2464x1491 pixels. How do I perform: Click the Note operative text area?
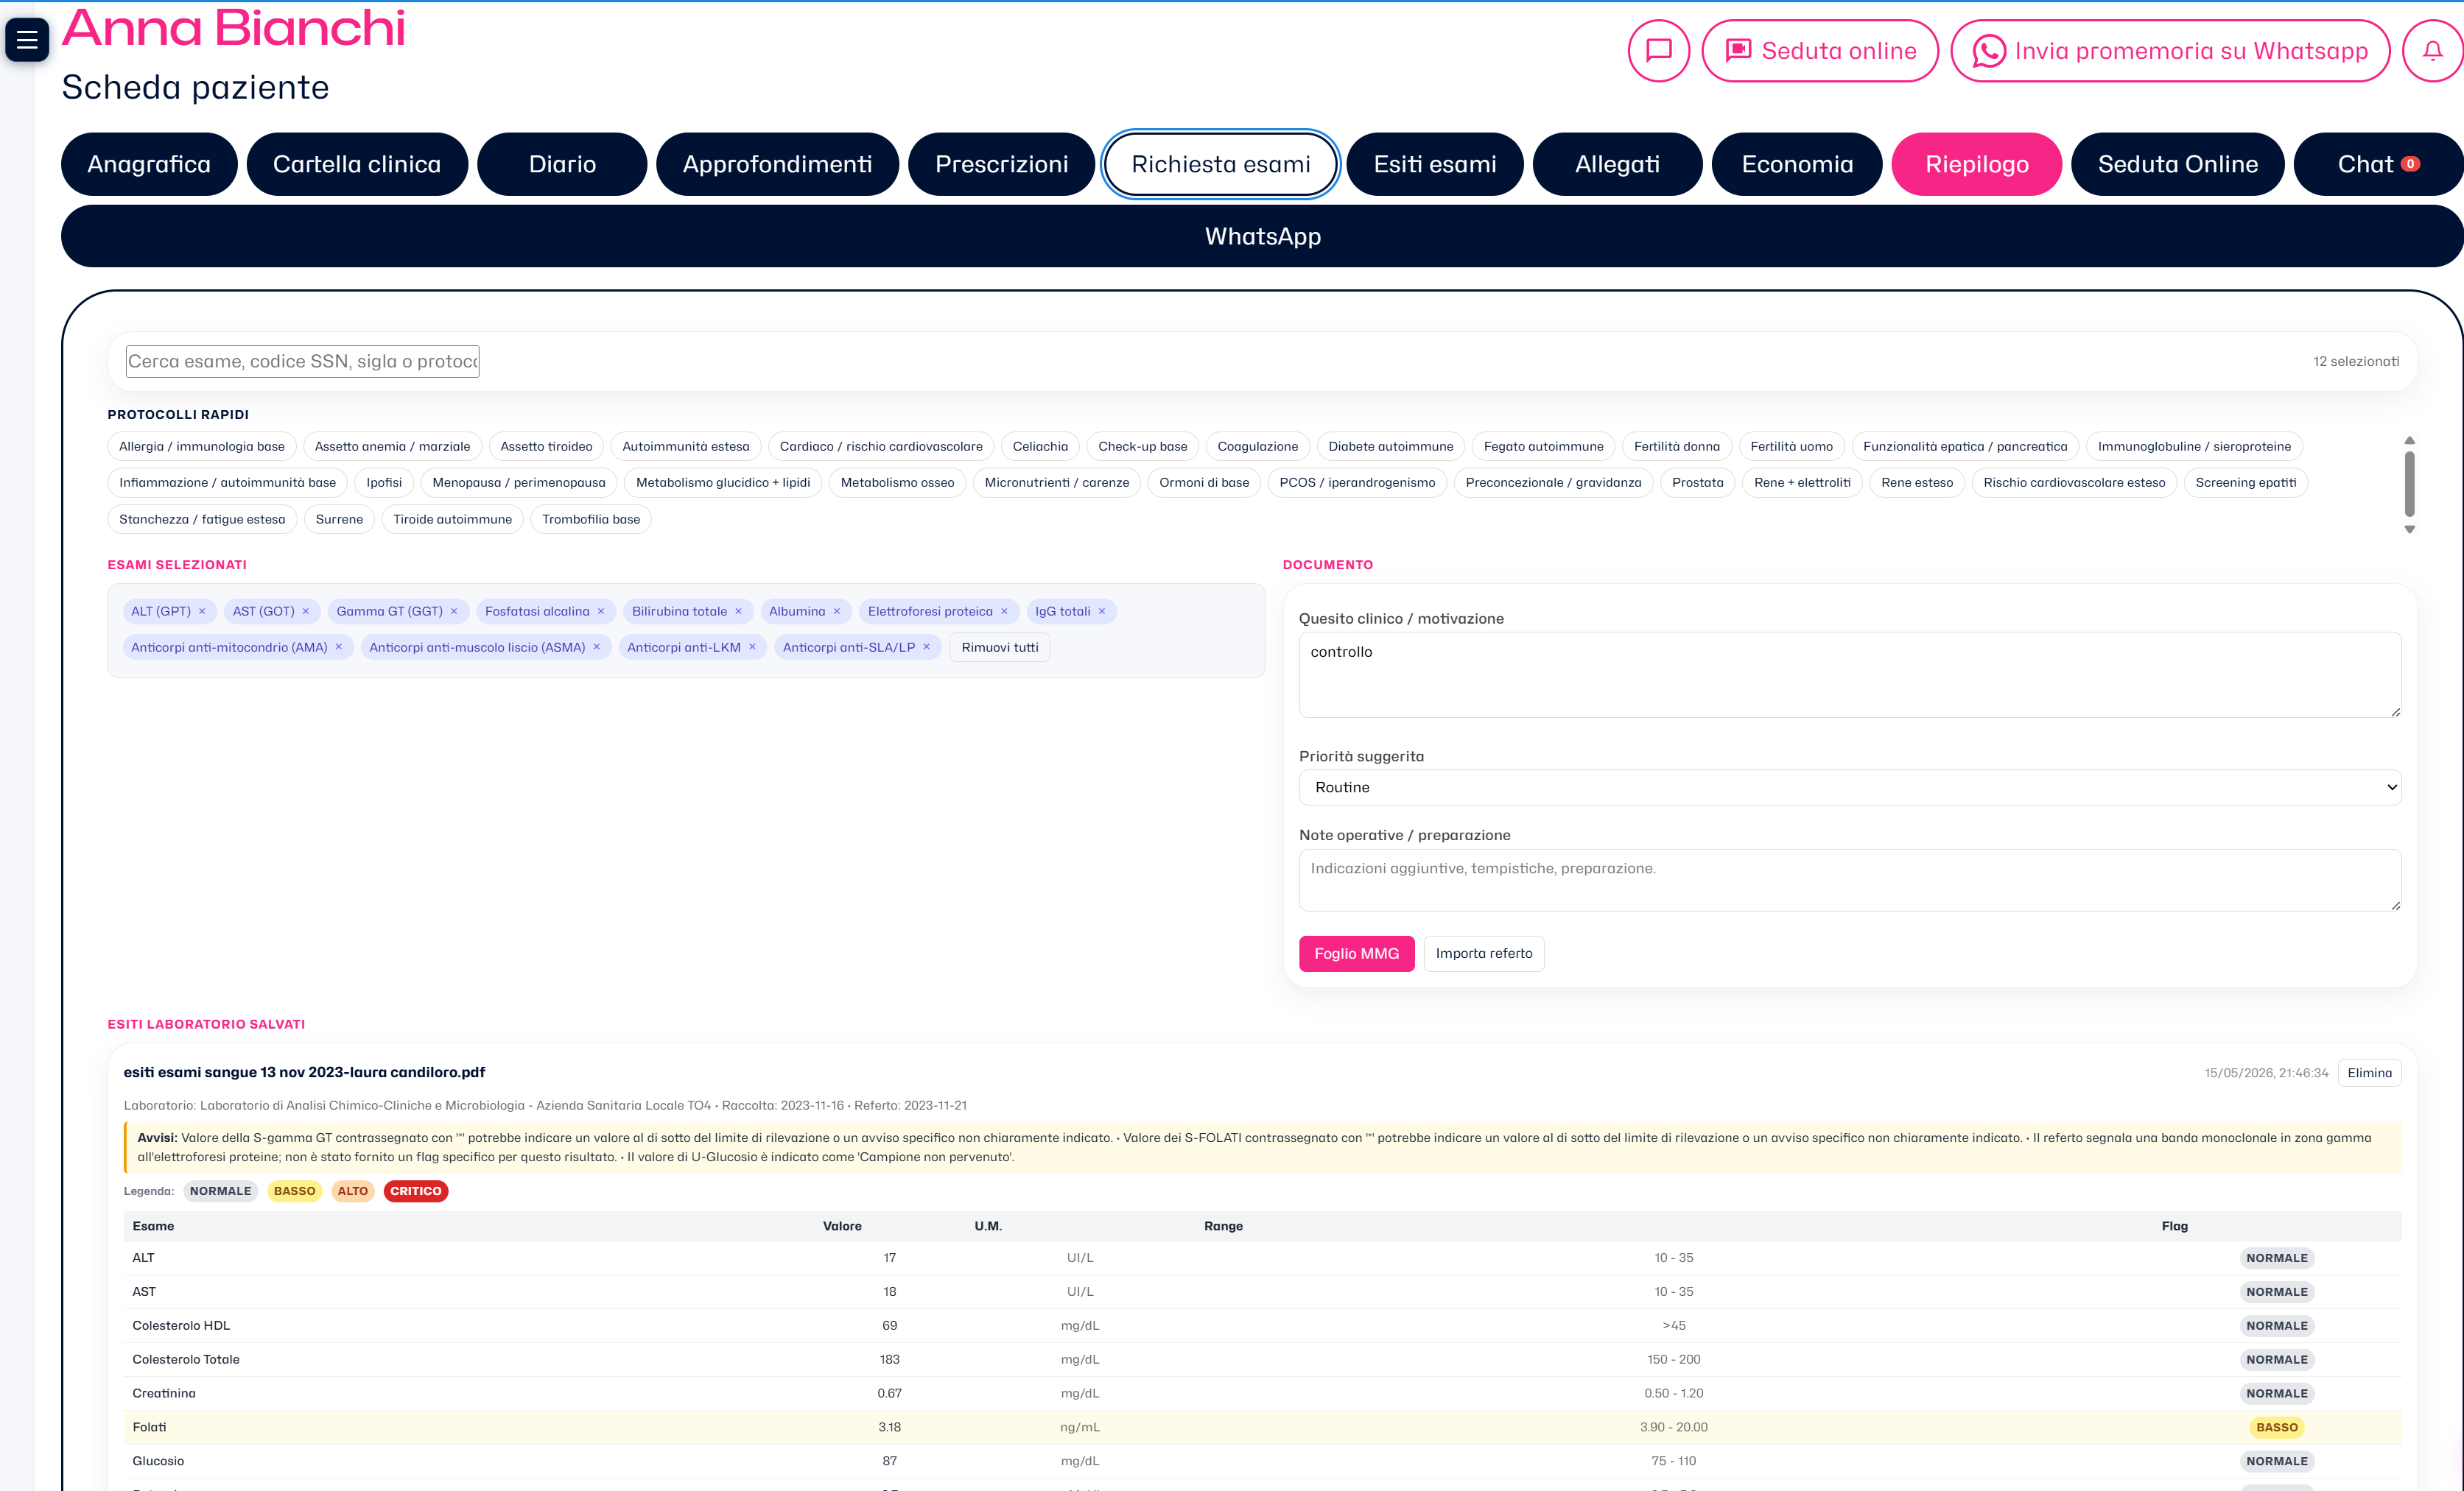point(1849,879)
